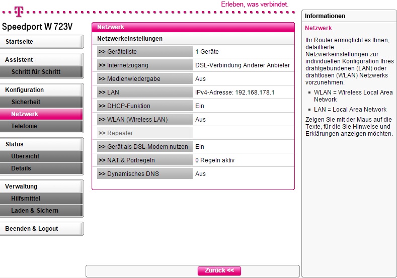397x278 pixels.
Task: Open the Geräteliste settings
Action: (x=144, y=52)
